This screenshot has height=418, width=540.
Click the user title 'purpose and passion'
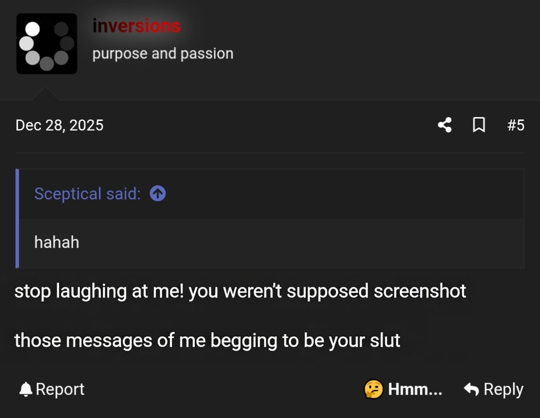pyautogui.click(x=162, y=53)
